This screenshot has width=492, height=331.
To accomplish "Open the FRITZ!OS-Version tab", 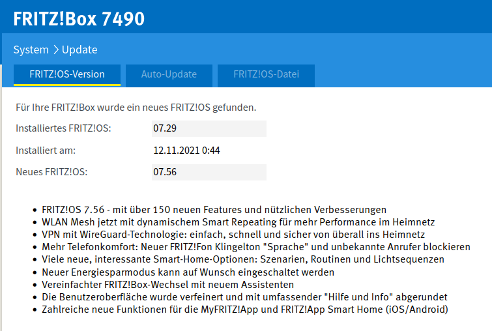I will coord(67,75).
